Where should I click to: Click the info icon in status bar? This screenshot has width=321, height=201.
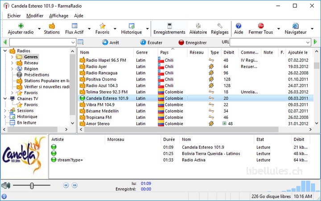point(4,196)
